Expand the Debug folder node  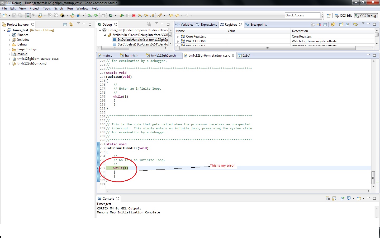(9, 45)
